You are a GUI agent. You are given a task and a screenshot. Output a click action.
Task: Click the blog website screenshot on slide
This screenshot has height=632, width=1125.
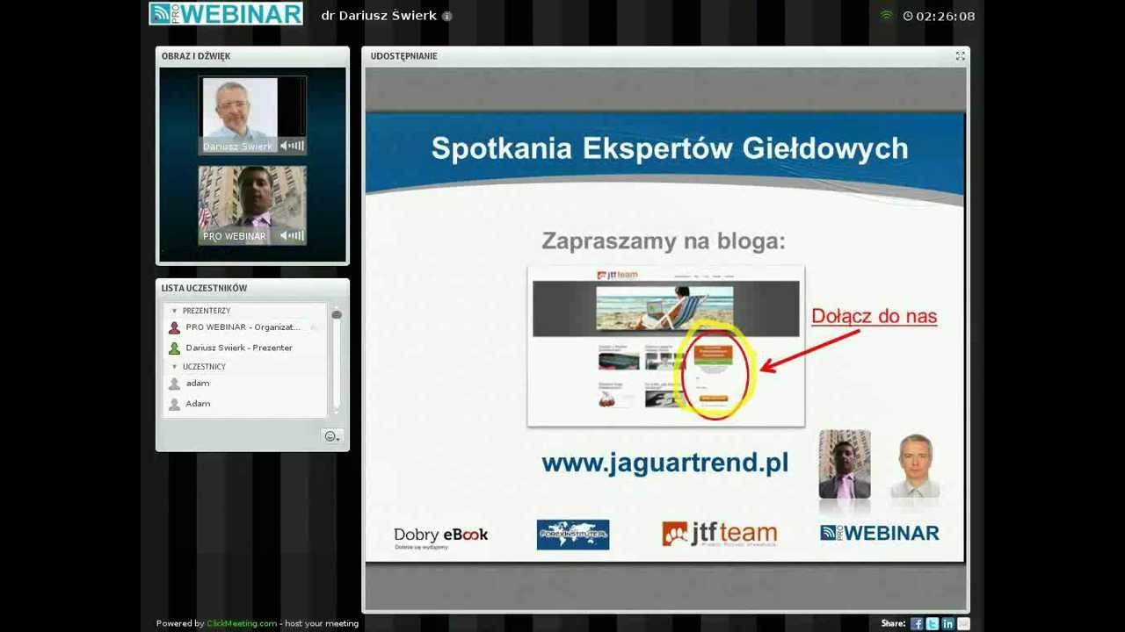click(x=665, y=346)
